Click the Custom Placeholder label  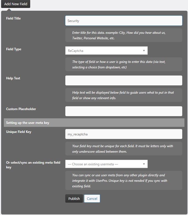(x=21, y=109)
